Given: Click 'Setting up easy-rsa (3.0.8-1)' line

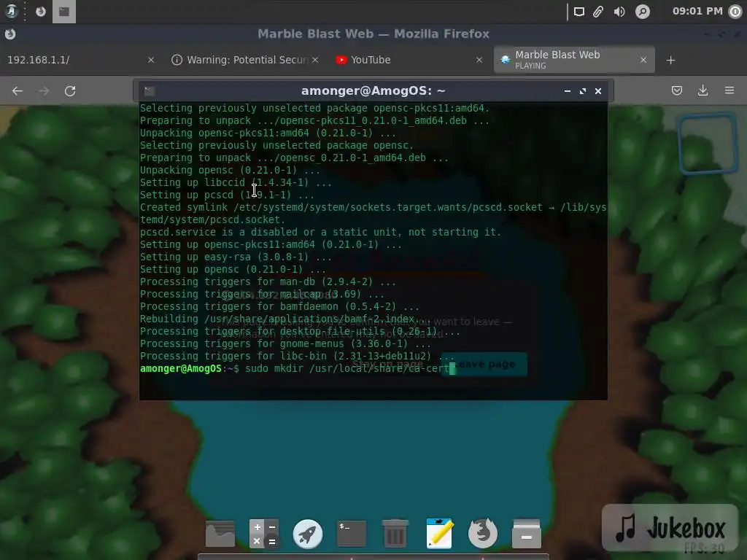Looking at the screenshot, I should 236,257.
